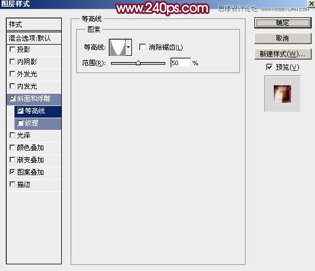Uncheck the 图案叠加 pattern overlay checkbox
Image resolution: width=315 pixels, height=271 pixels.
point(12,172)
